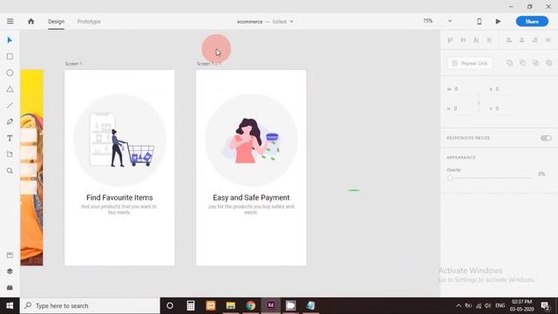The image size is (558, 314).
Task: Open File Explorer from the taskbar
Action: [230, 305]
